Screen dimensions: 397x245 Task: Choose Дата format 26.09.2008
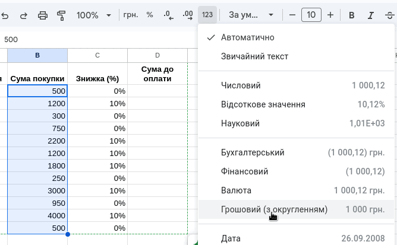coord(296,238)
